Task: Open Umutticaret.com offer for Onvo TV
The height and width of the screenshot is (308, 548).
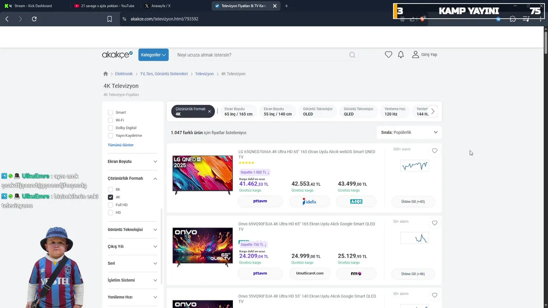Action: (x=310, y=273)
